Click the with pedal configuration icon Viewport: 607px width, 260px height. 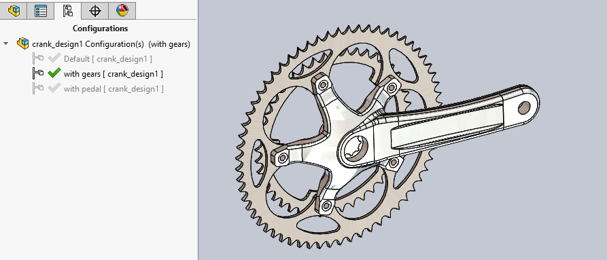tap(38, 88)
